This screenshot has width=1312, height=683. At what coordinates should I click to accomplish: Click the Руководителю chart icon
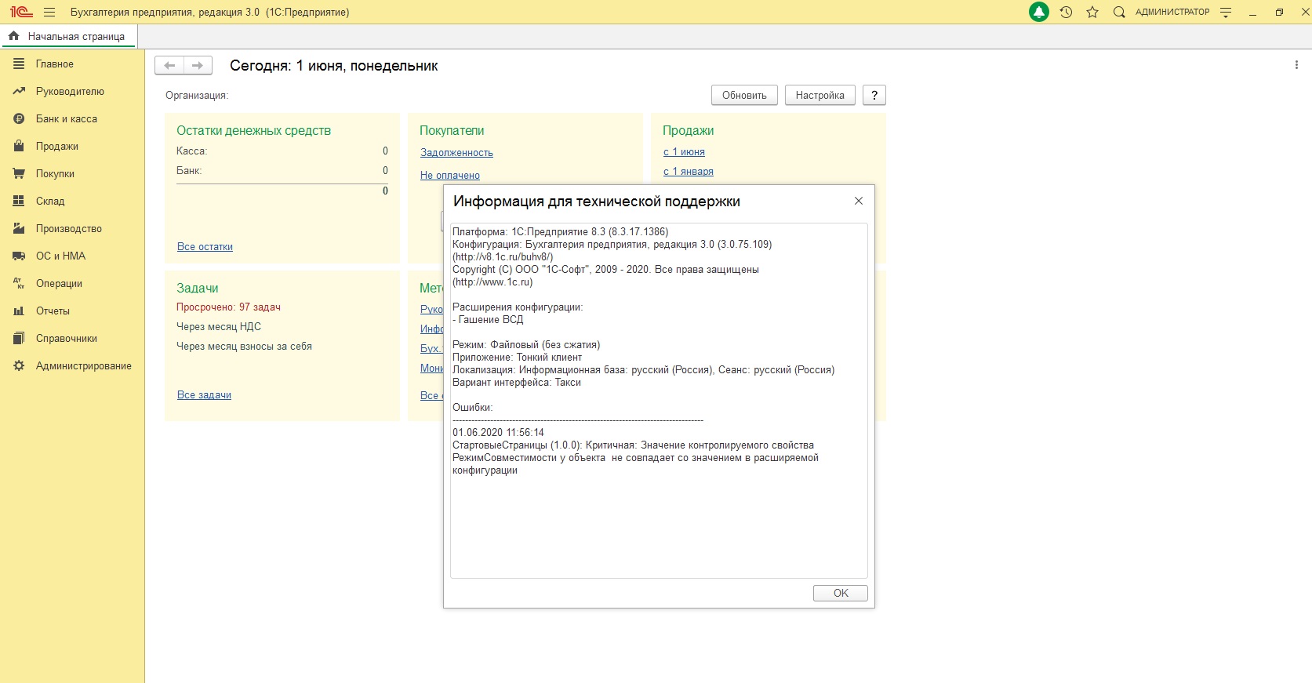point(19,91)
